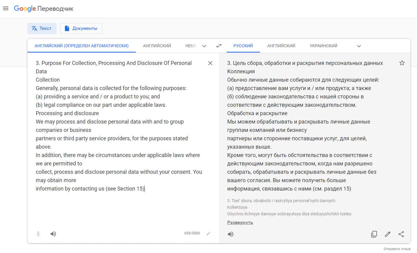Click the Отправить отзыв feedback link
The width and height of the screenshot is (417, 253).
(397, 249)
